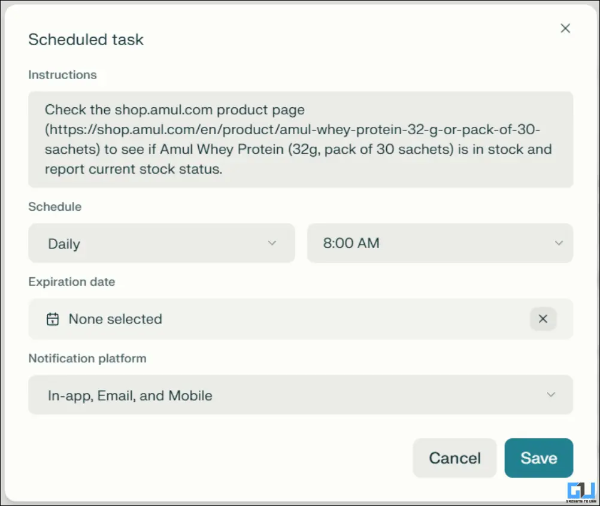The width and height of the screenshot is (600, 506).
Task: Click the Notification platform label
Action: pyautogui.click(x=87, y=358)
